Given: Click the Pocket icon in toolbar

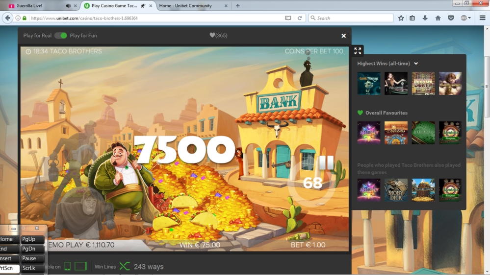Looking at the screenshot, I should coord(451,18).
